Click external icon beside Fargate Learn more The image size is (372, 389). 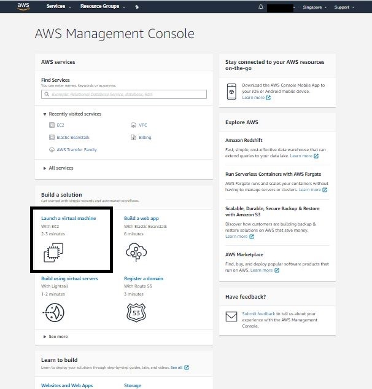click(325, 189)
